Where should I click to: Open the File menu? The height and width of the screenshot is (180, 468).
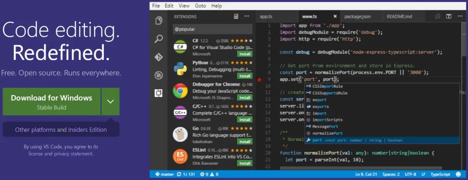point(156,5)
